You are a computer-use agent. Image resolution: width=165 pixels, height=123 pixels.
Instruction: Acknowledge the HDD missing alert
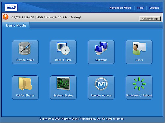click(x=150, y=19)
